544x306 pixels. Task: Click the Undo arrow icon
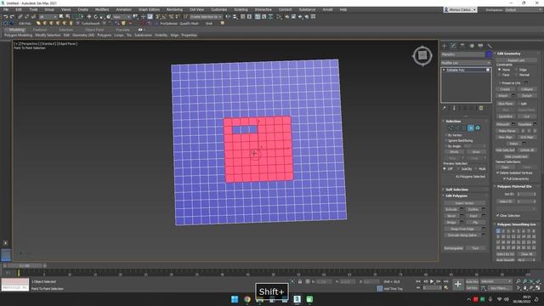click(5, 17)
